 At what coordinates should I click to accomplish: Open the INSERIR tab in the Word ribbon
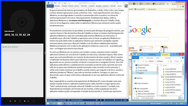[64, 6]
